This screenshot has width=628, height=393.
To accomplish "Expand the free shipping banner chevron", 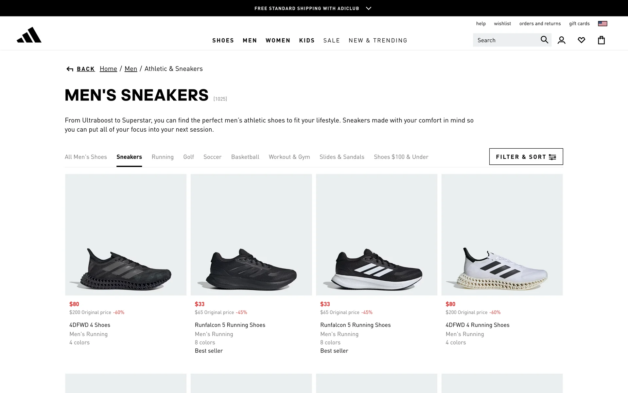I will (x=369, y=8).
